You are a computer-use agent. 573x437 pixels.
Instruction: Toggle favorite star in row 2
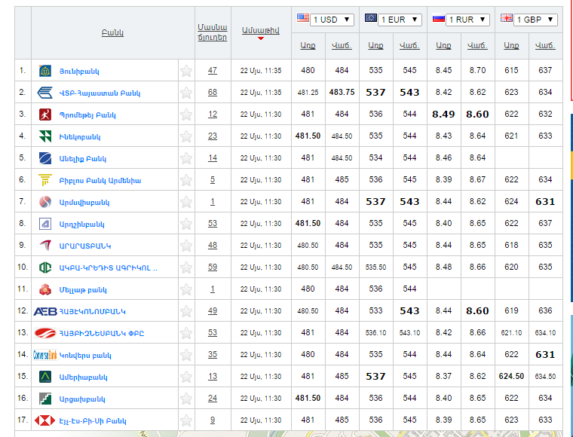[186, 93]
